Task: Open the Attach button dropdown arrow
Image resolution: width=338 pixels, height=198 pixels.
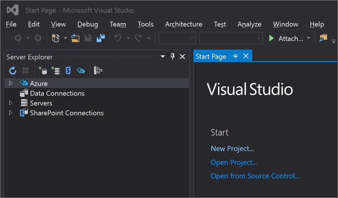Action: point(309,39)
